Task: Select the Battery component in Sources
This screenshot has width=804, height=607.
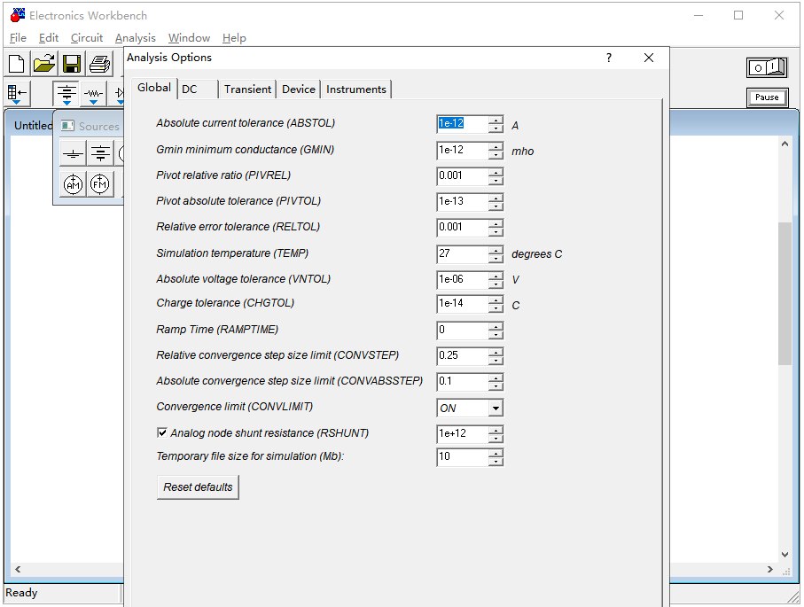Action: 101,153
